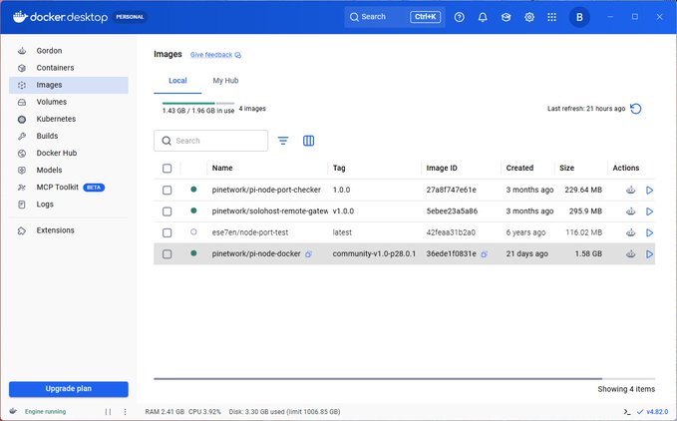
Task: Open the Learning center graduation cap icon
Action: point(507,17)
